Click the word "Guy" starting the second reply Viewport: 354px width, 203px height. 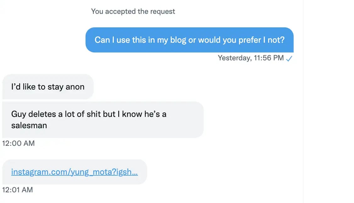[18, 114]
